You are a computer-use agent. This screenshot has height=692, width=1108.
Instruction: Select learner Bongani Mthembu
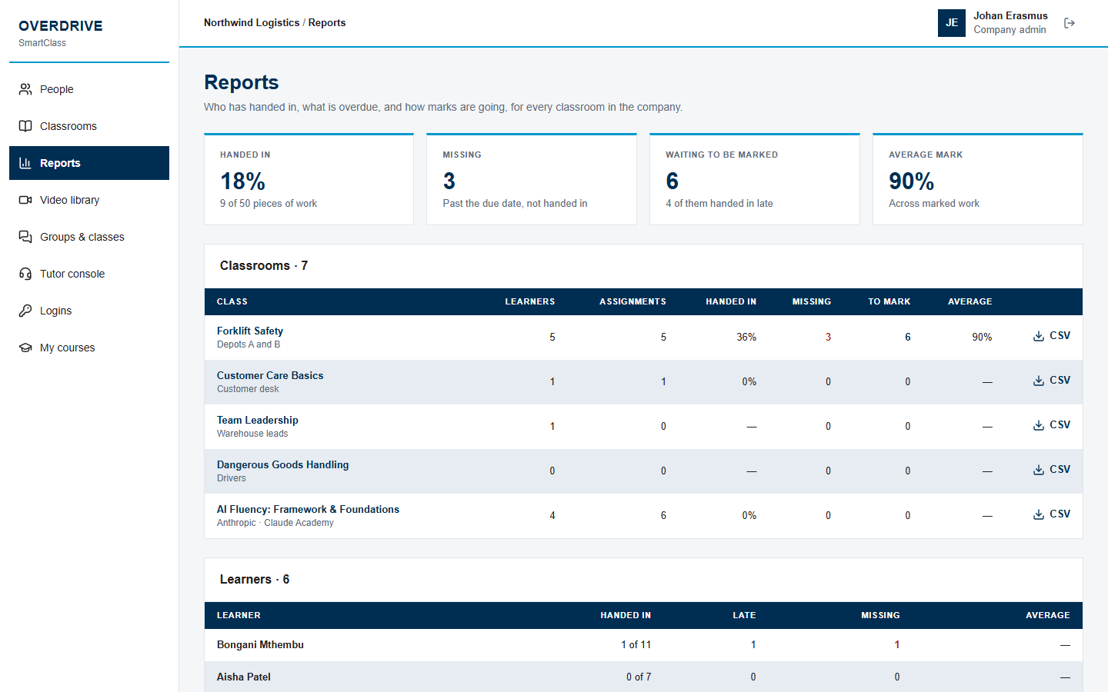click(260, 644)
